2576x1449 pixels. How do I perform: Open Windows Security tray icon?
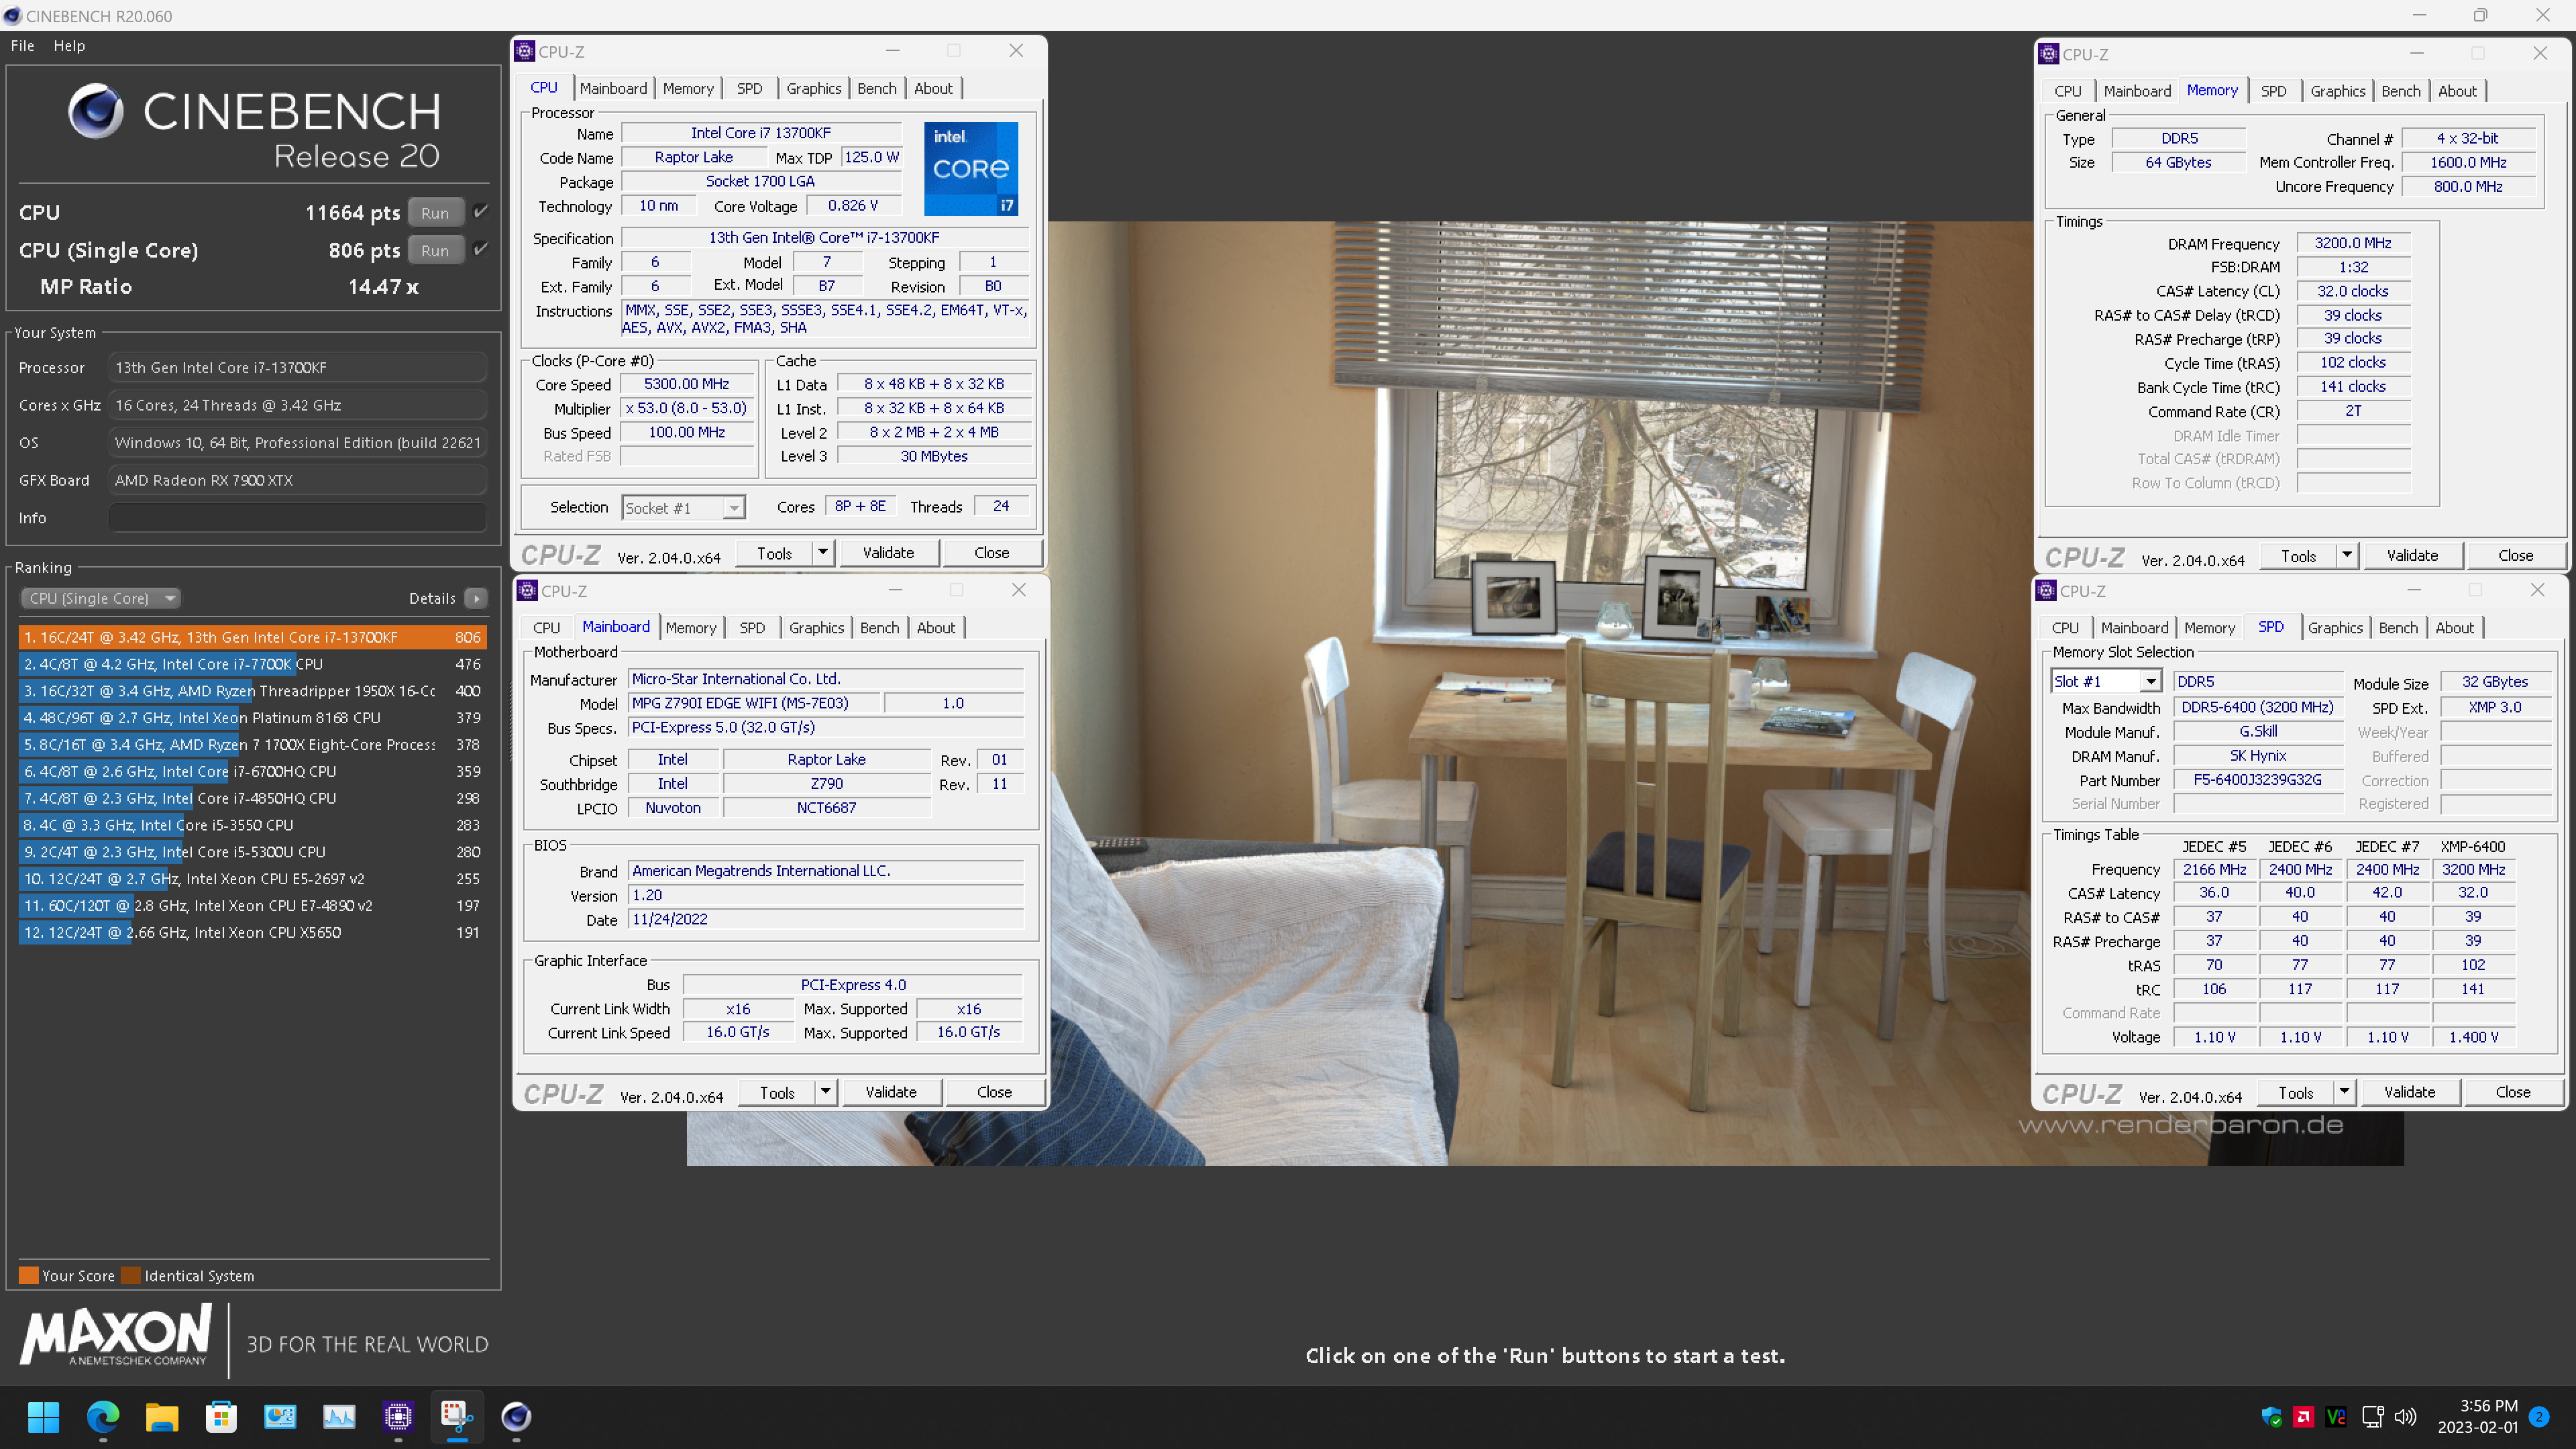[2271, 1417]
